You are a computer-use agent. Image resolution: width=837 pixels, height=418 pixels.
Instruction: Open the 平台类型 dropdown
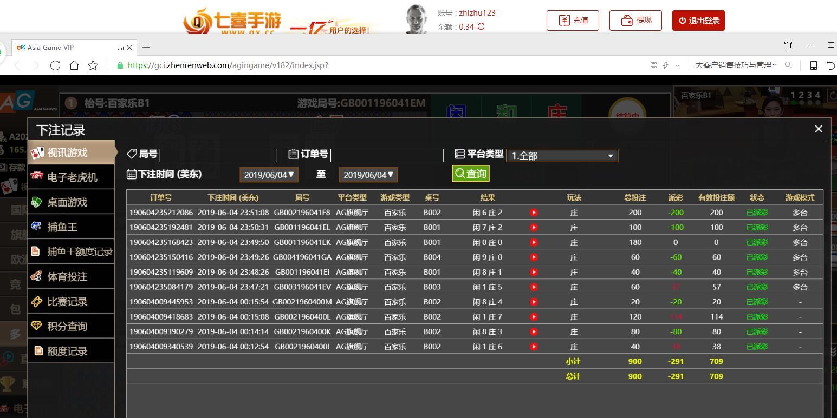click(x=562, y=156)
